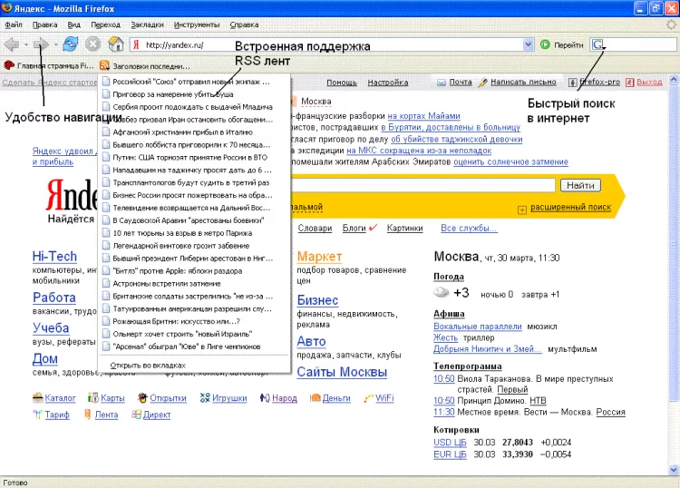Click the vertical scrollbar up arrow
680x488 pixels.
pos(673,80)
